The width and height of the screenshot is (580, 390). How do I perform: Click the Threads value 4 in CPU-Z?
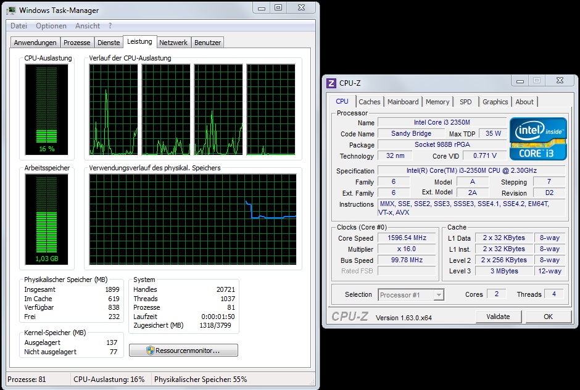point(553,294)
